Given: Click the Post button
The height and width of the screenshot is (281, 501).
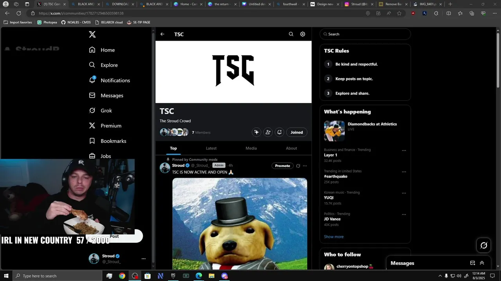Looking at the screenshot, I should 114,236.
